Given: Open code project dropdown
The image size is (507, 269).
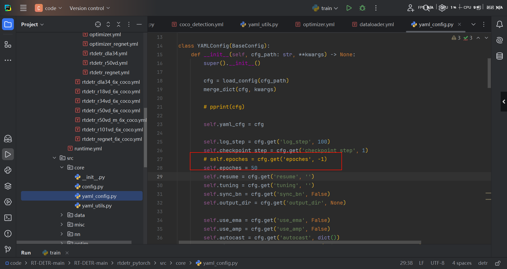Looking at the screenshot, I should (49, 8).
